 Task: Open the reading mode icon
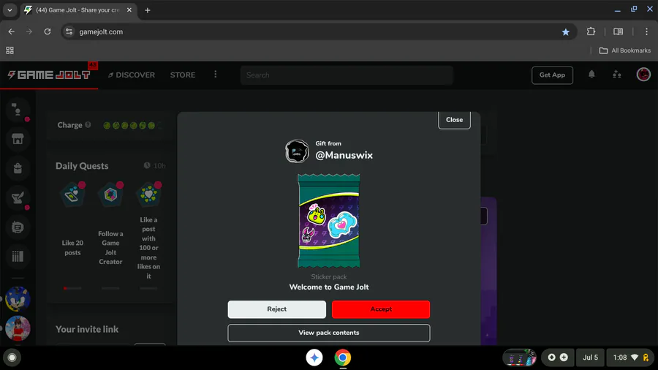(618, 31)
